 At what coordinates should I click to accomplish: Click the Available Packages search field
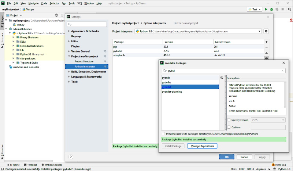coord(224,71)
